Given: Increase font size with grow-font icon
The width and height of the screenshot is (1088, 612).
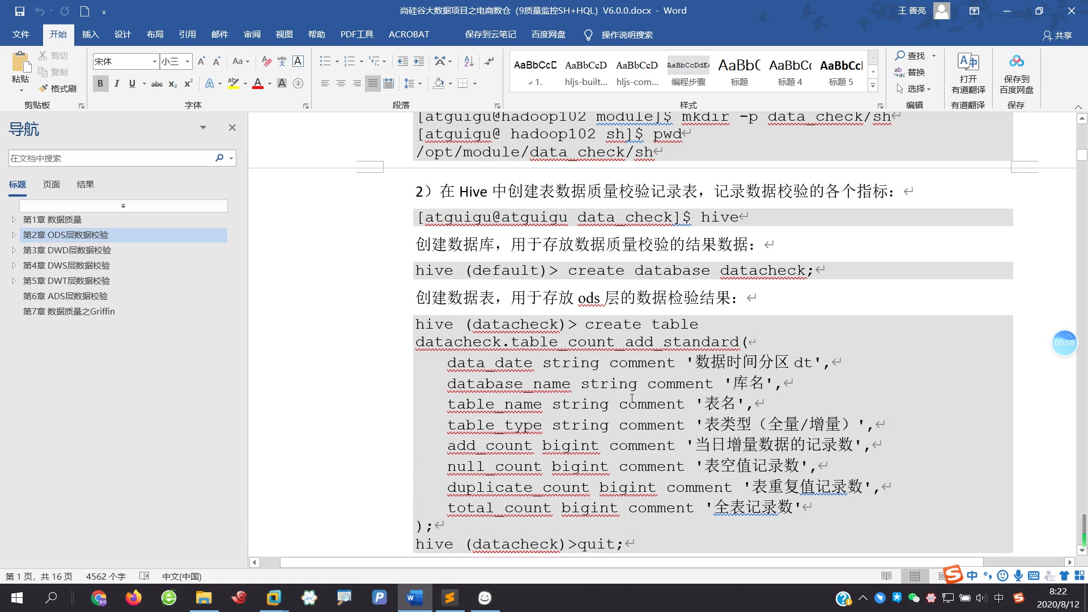Looking at the screenshot, I should (x=201, y=61).
